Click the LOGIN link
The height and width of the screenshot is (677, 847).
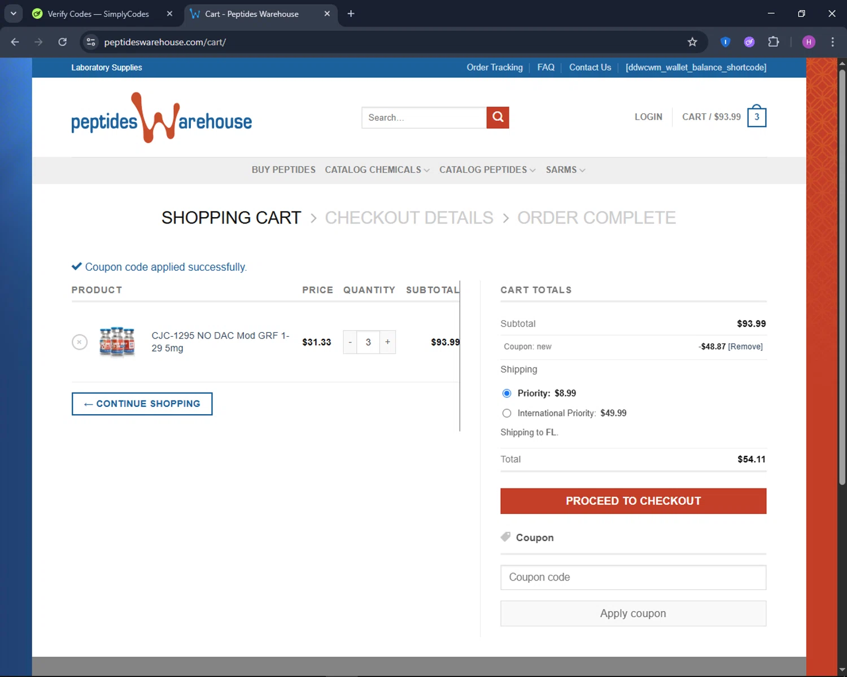[648, 117]
